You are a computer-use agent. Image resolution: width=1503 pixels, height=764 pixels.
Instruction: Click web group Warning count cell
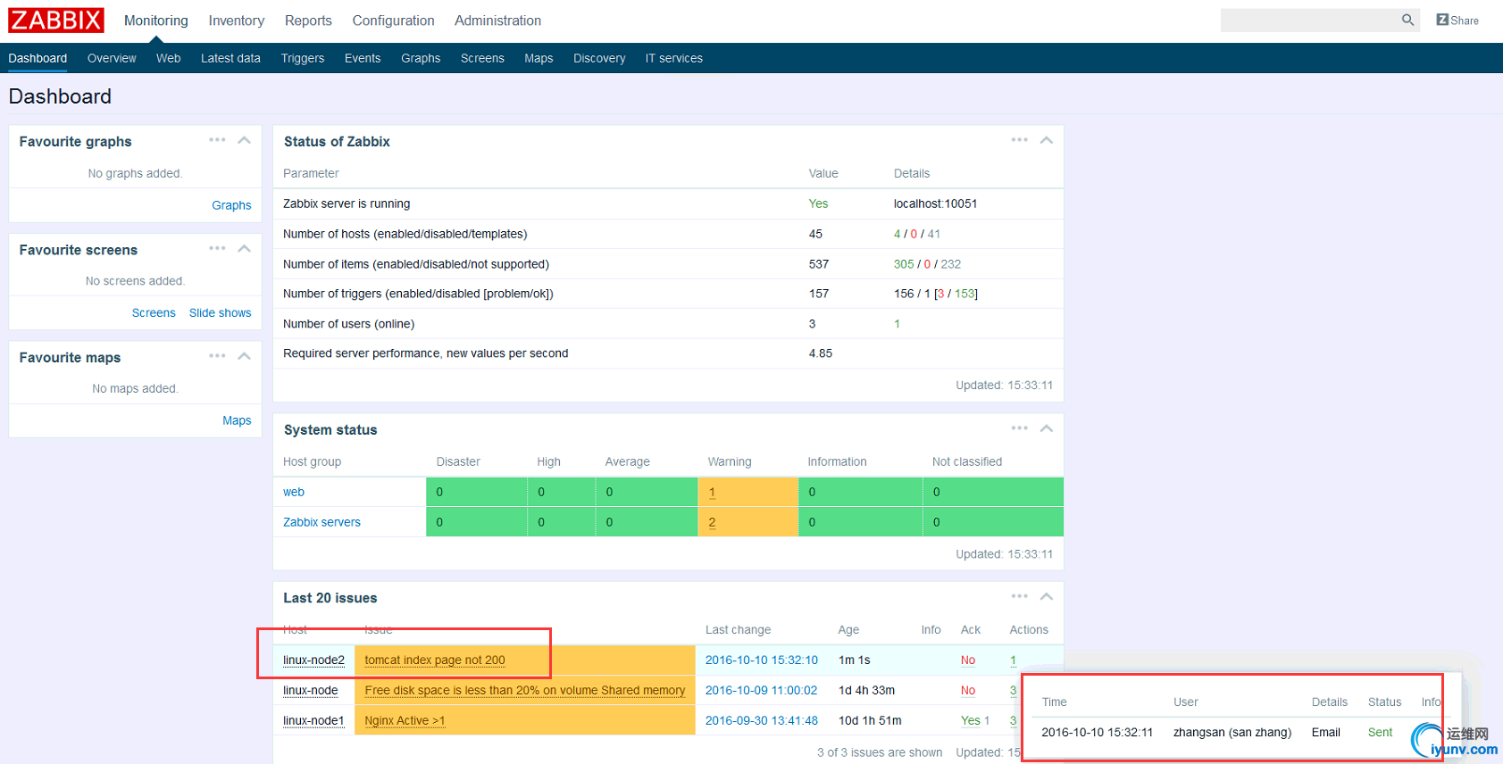point(712,493)
